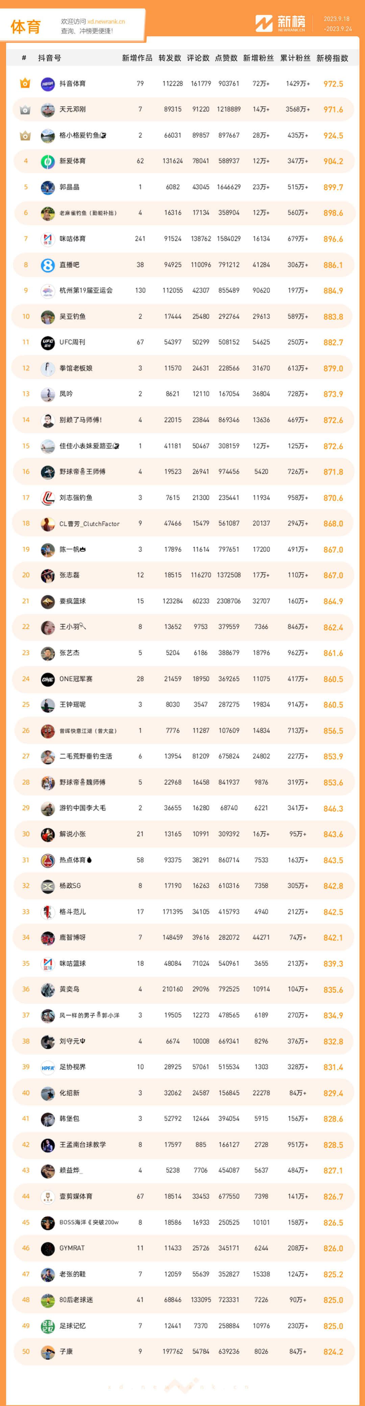365x1406 pixels.
Task: Click the 新榜 logo in header
Action: click(x=281, y=23)
